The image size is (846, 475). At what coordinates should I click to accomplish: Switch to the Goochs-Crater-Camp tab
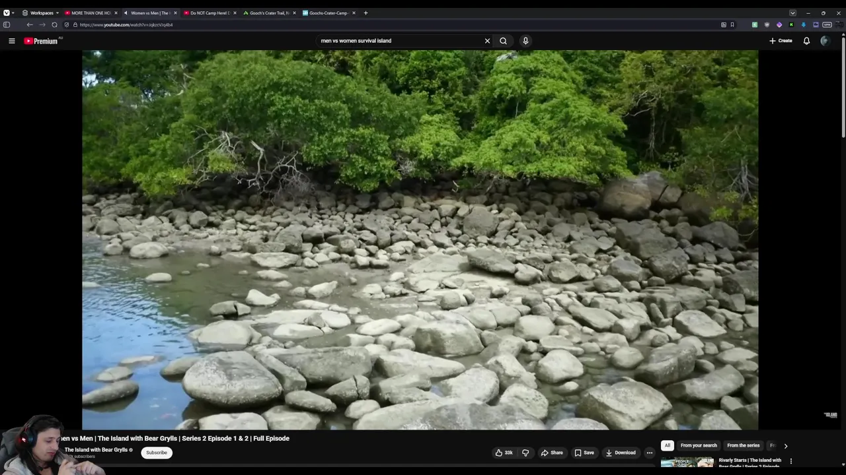(328, 13)
